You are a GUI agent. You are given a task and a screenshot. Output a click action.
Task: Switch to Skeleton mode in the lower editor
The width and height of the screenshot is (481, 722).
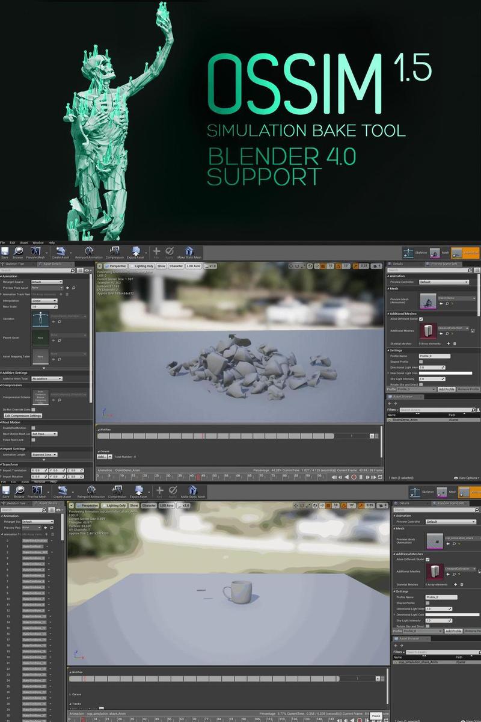[x=421, y=492]
